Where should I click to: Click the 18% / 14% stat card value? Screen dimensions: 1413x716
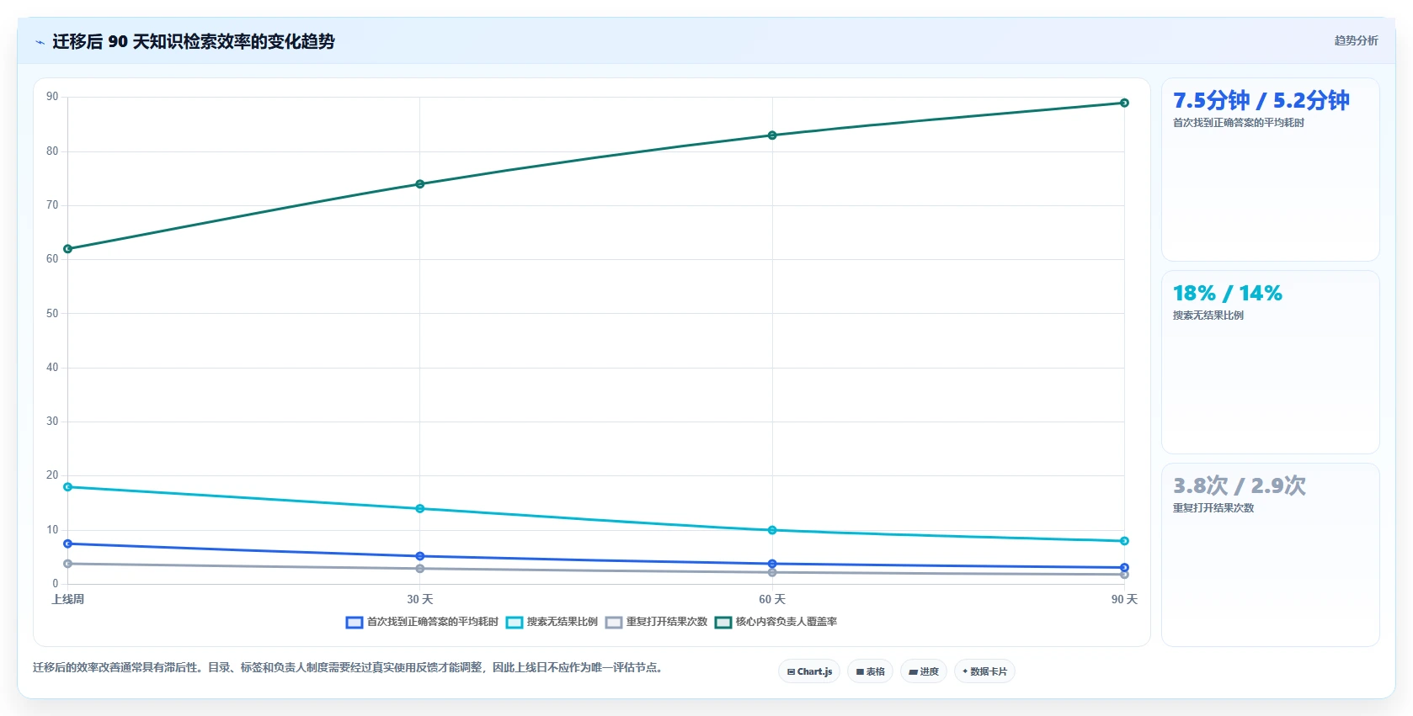pyautogui.click(x=1227, y=294)
